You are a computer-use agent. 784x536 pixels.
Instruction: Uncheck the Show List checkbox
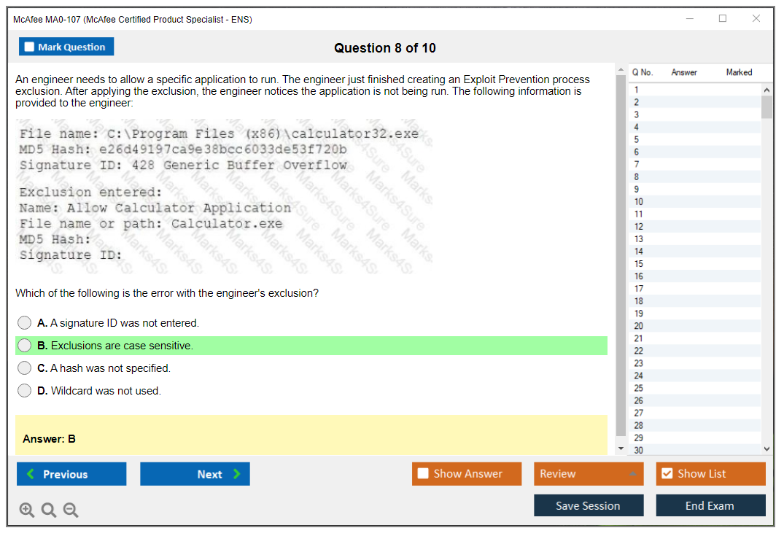[667, 474]
